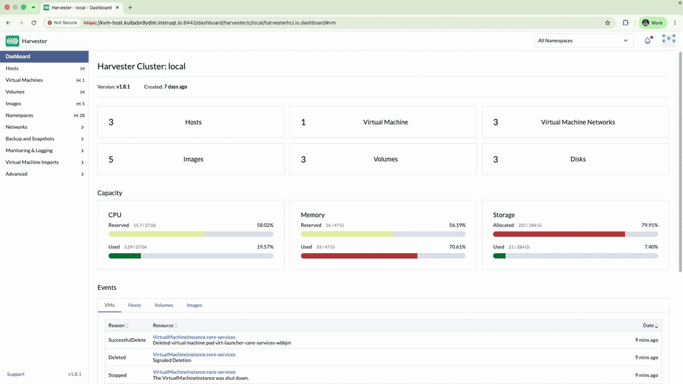Close the Harvester Dashboard browser tab
683x384 pixels.
click(117, 8)
